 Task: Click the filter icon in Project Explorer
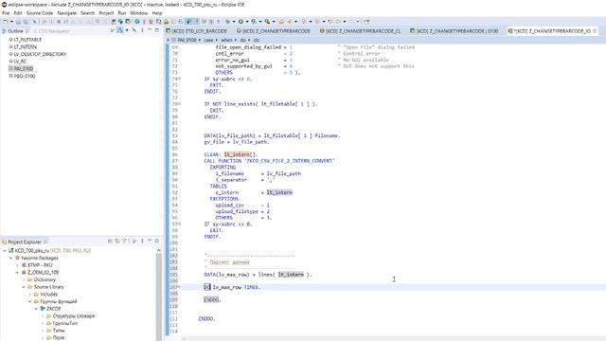click(x=124, y=241)
